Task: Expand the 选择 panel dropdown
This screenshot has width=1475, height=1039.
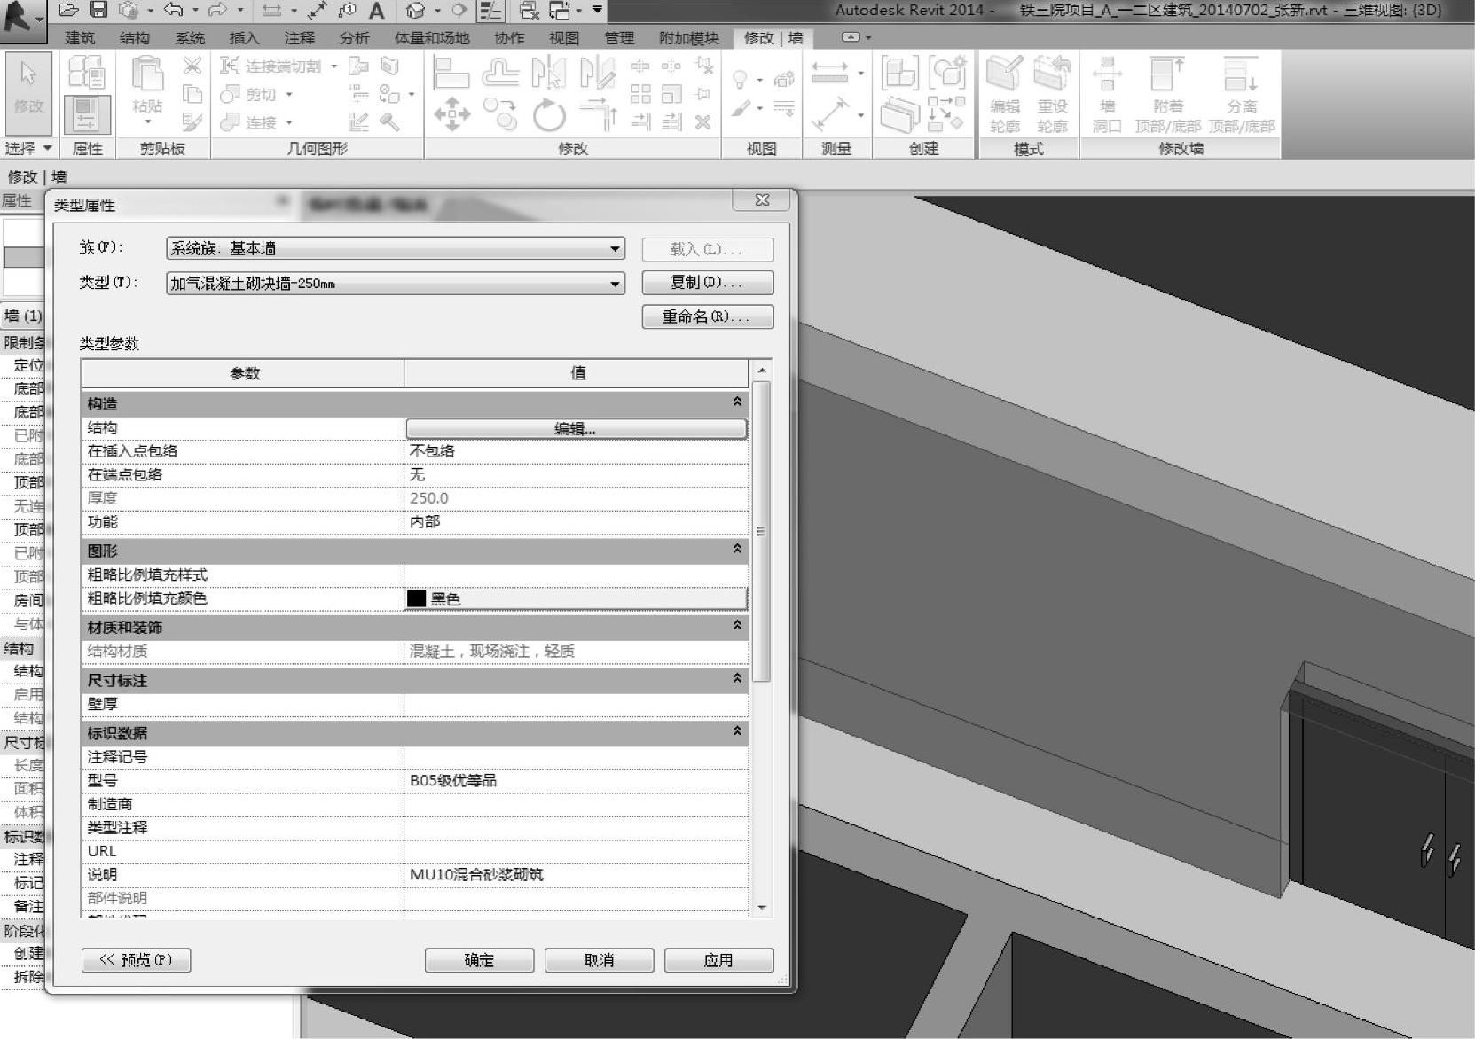Action: (x=28, y=148)
